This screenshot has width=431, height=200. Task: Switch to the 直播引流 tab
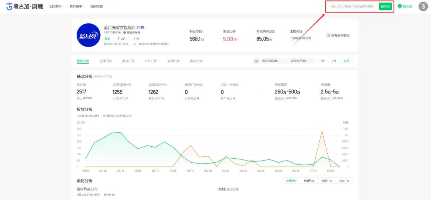click(106, 61)
